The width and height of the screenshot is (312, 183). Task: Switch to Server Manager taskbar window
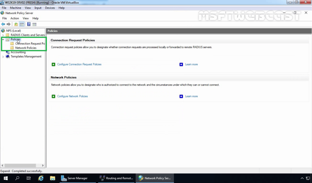pos(78,178)
